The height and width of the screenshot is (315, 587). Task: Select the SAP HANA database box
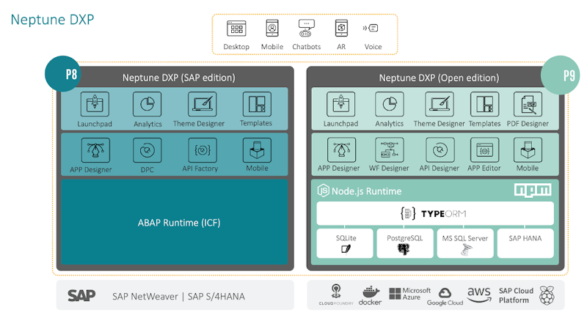coord(523,243)
